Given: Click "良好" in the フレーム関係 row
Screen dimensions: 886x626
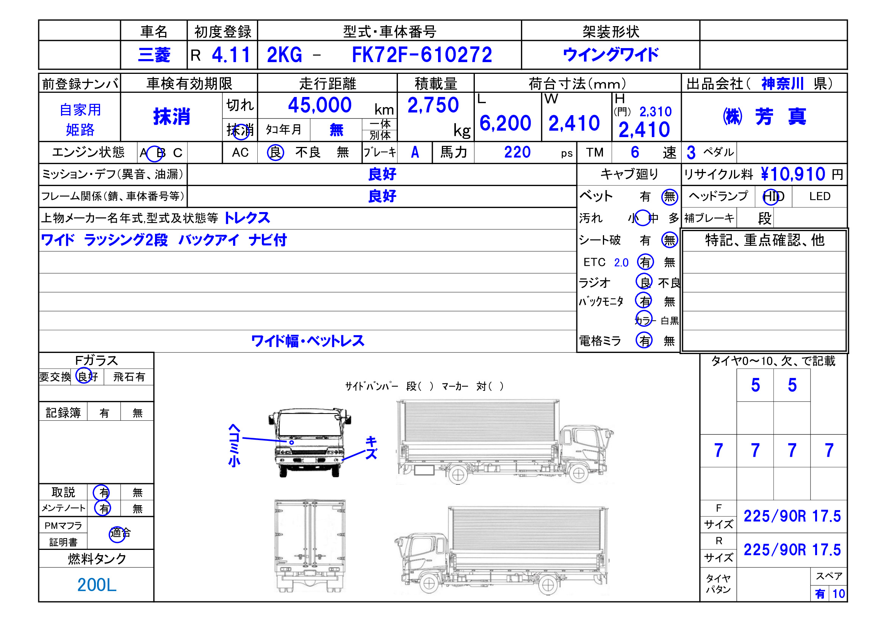Looking at the screenshot, I should [382, 196].
